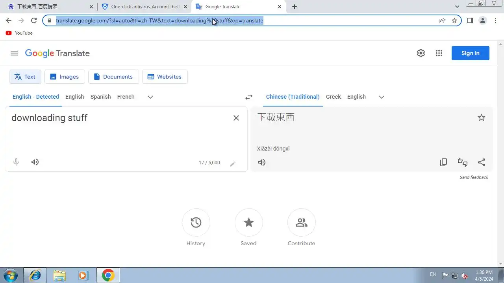Listen to the Chinese translation
The image size is (504, 283).
(x=262, y=162)
